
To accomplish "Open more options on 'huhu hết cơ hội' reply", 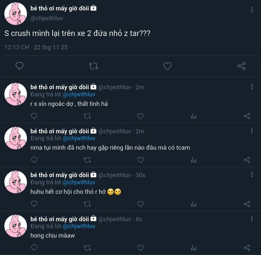I will (x=252, y=175).
